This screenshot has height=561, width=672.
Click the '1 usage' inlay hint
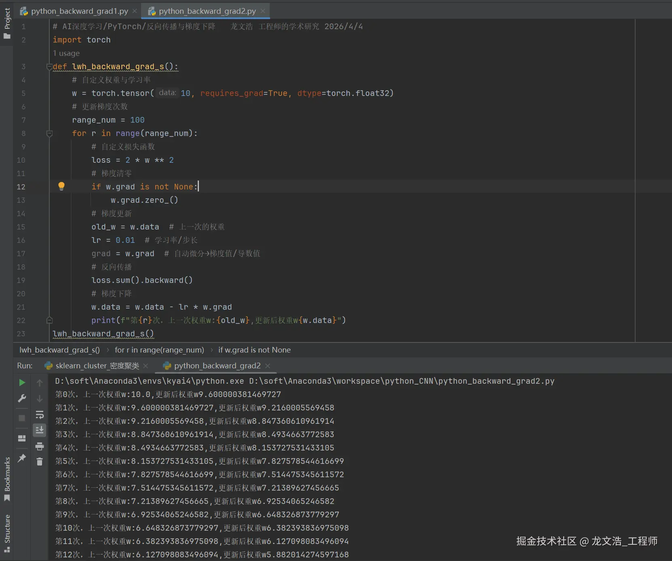point(66,53)
